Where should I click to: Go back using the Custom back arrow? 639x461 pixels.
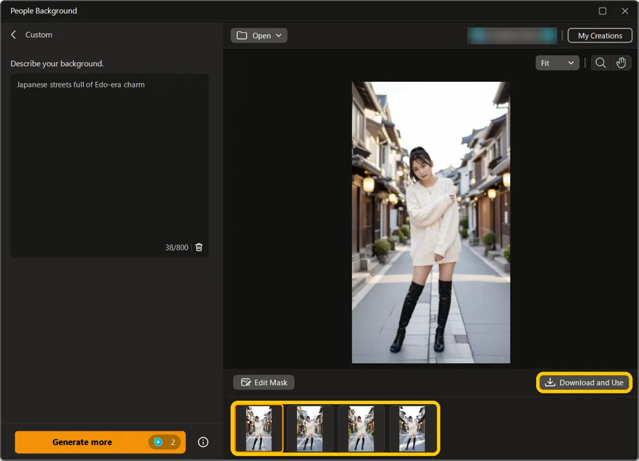(13, 35)
